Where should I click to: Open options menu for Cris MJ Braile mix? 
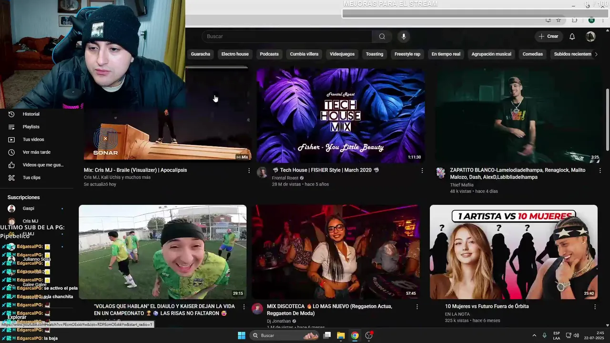[249, 171]
